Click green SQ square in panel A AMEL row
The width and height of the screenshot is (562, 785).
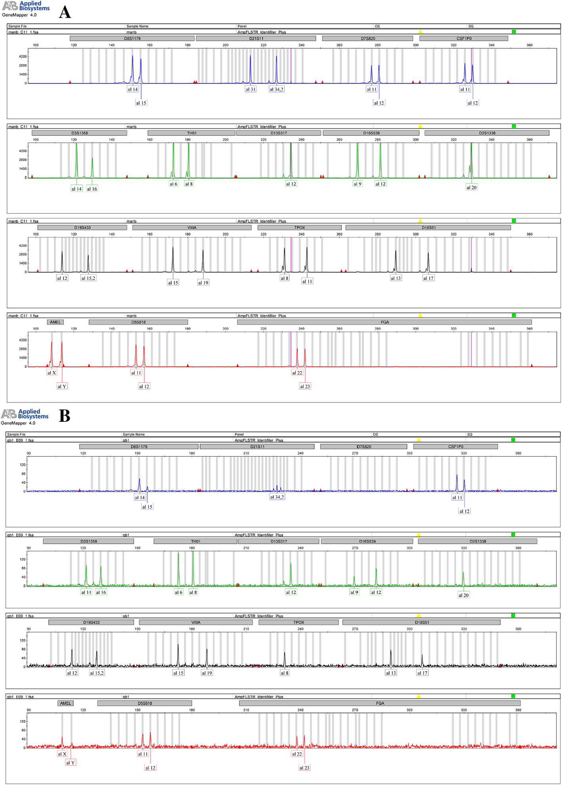[x=514, y=315]
